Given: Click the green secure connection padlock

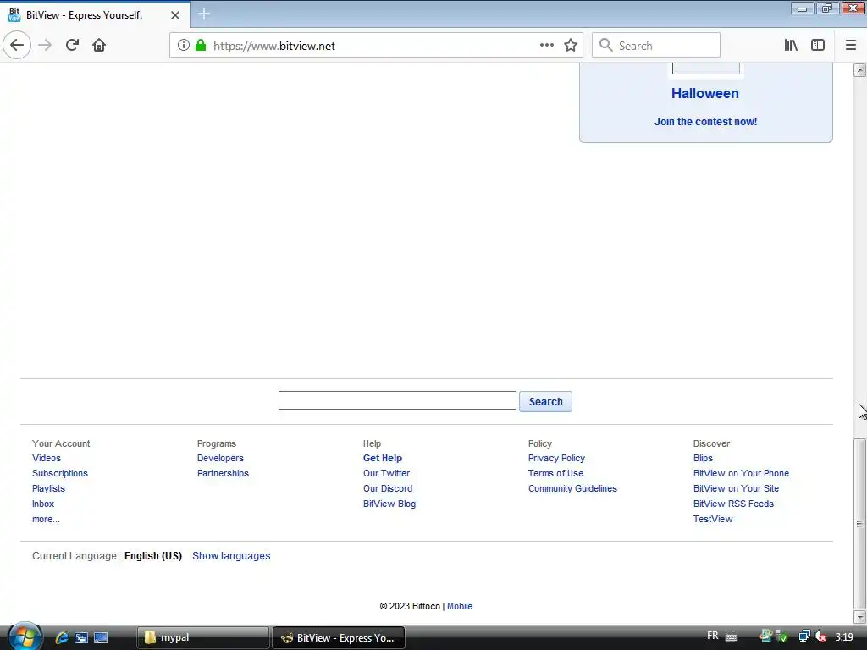Looking at the screenshot, I should (x=201, y=46).
